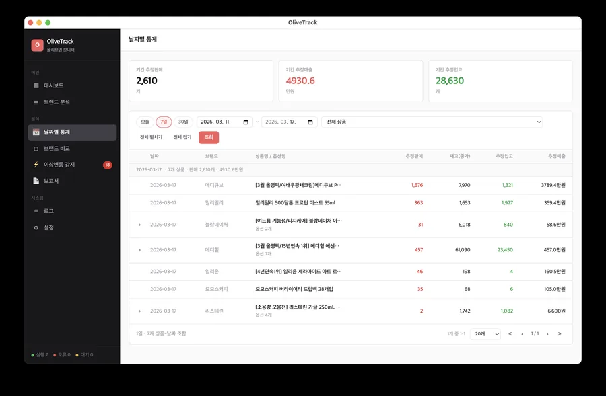The height and width of the screenshot is (396, 606).
Task: Jump to the last page arrow
Action: coord(559,334)
